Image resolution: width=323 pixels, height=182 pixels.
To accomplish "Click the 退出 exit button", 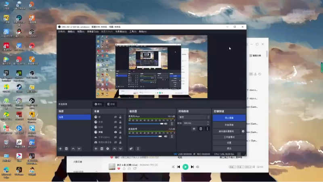I will click(229, 148).
